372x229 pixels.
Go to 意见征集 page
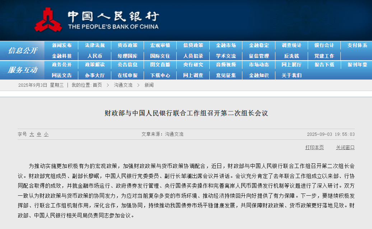(226, 75)
